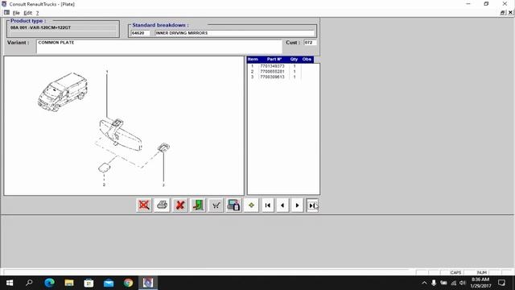515x290 pixels.
Task: Click the green diamond target icon
Action: click(x=251, y=205)
